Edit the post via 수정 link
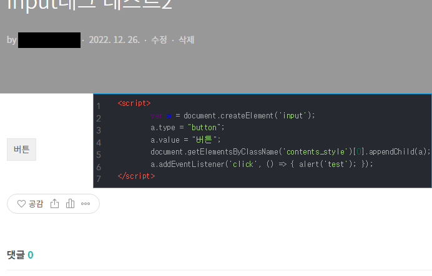The image size is (432, 276). (159, 40)
